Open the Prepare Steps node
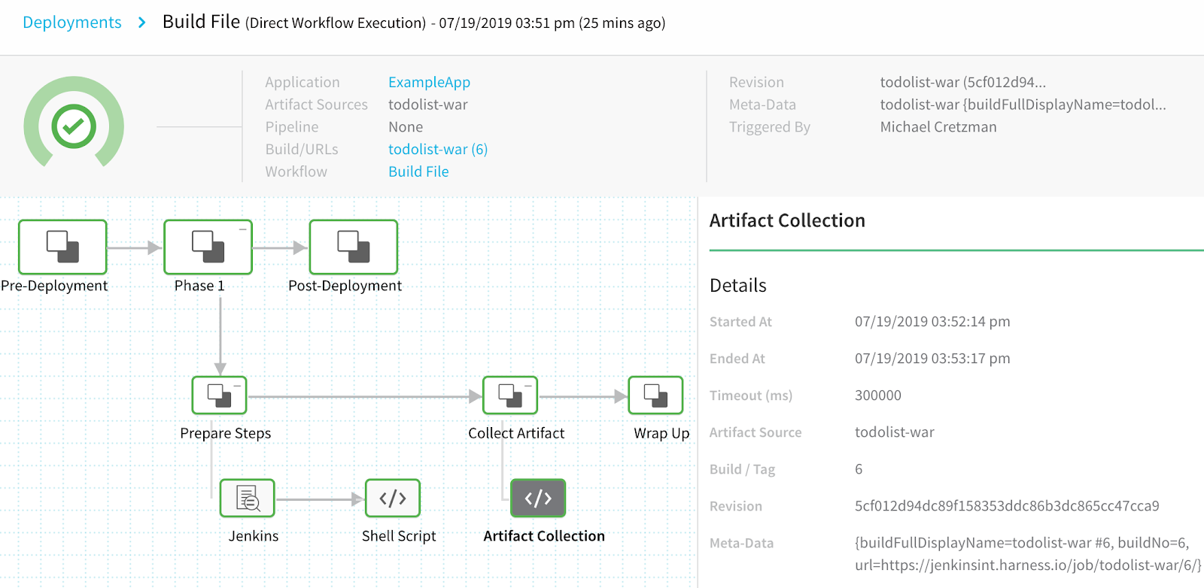1204x588 pixels. pyautogui.click(x=219, y=395)
